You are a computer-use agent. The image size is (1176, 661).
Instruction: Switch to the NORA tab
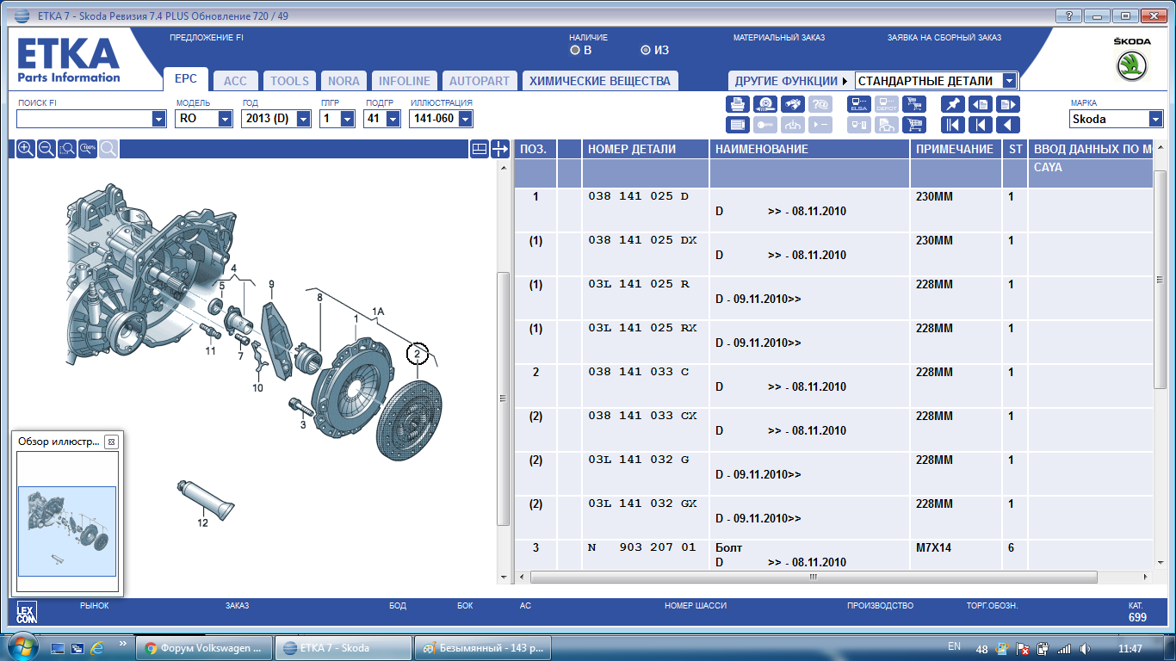[x=344, y=81]
